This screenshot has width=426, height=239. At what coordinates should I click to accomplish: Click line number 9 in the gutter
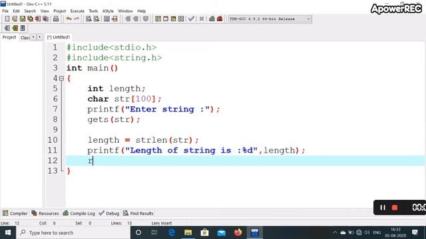(55, 129)
